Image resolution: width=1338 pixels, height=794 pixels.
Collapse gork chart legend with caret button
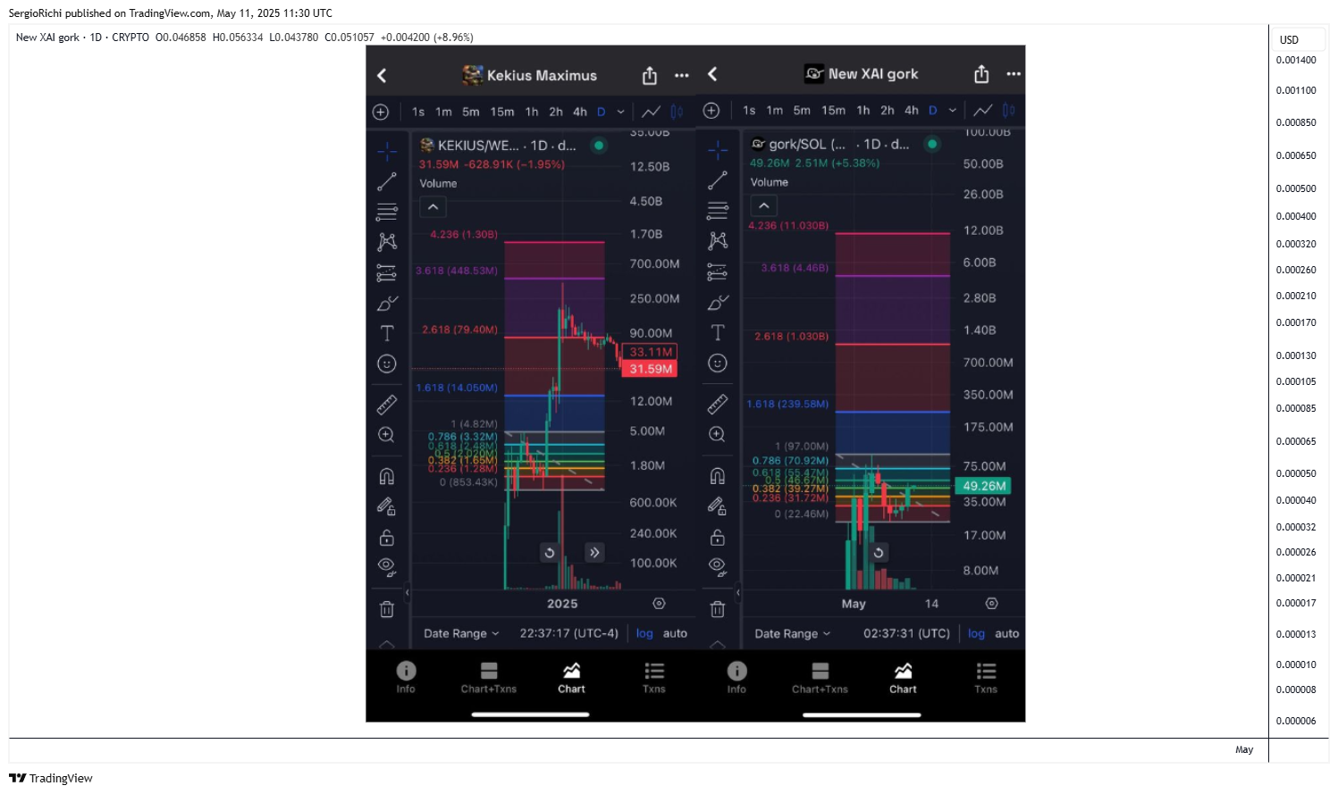pyautogui.click(x=764, y=206)
